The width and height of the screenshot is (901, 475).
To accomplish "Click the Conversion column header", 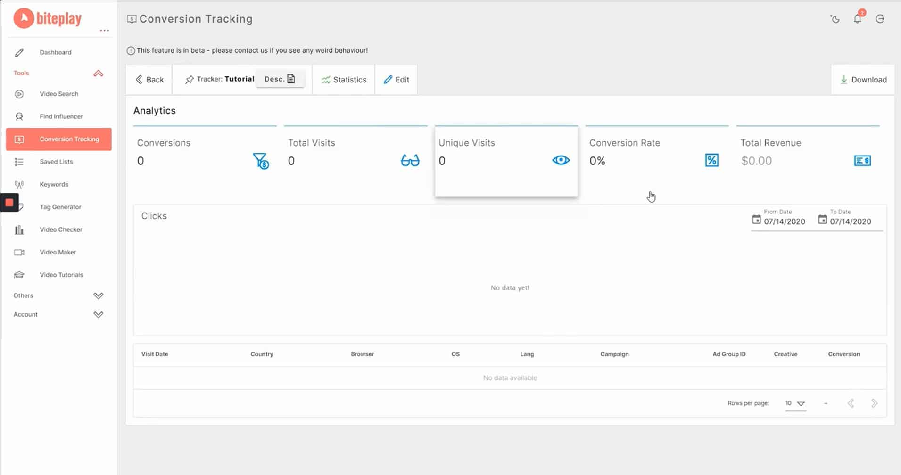I will 844,354.
